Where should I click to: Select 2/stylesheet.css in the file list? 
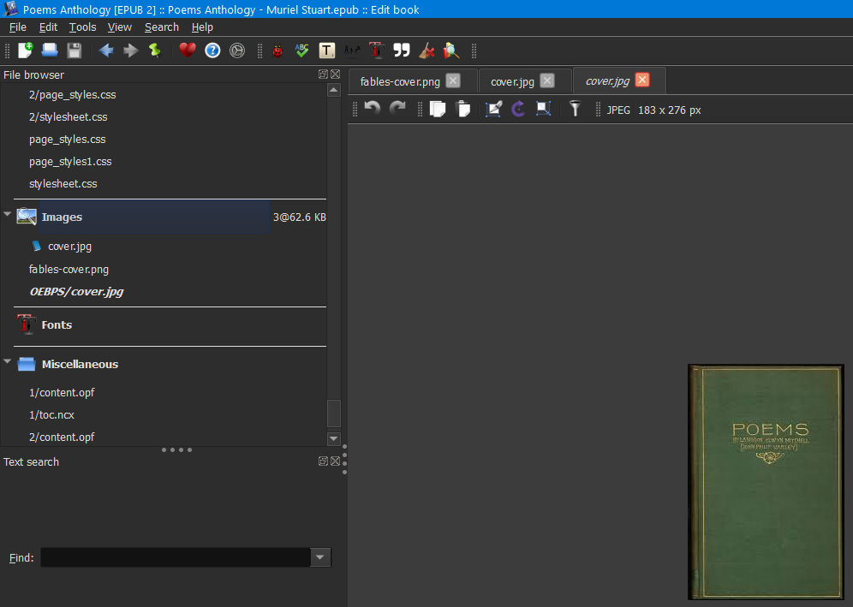(68, 117)
